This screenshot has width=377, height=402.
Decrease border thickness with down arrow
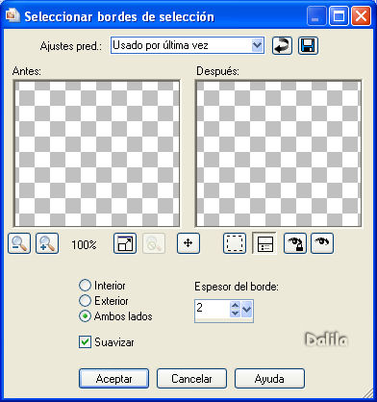pyautogui.click(x=236, y=314)
